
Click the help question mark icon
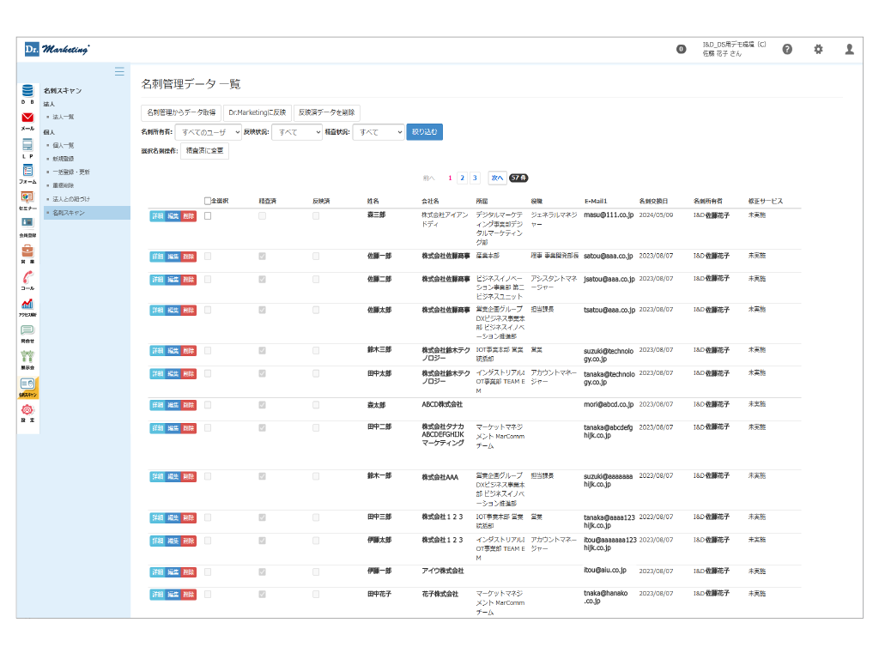point(786,49)
